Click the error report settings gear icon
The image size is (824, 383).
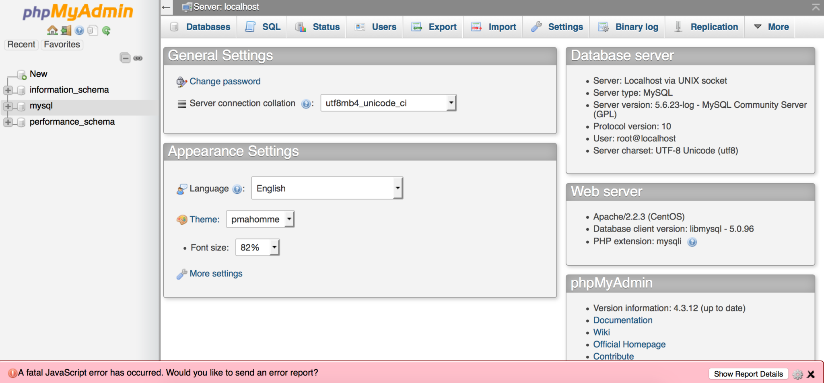coord(798,375)
